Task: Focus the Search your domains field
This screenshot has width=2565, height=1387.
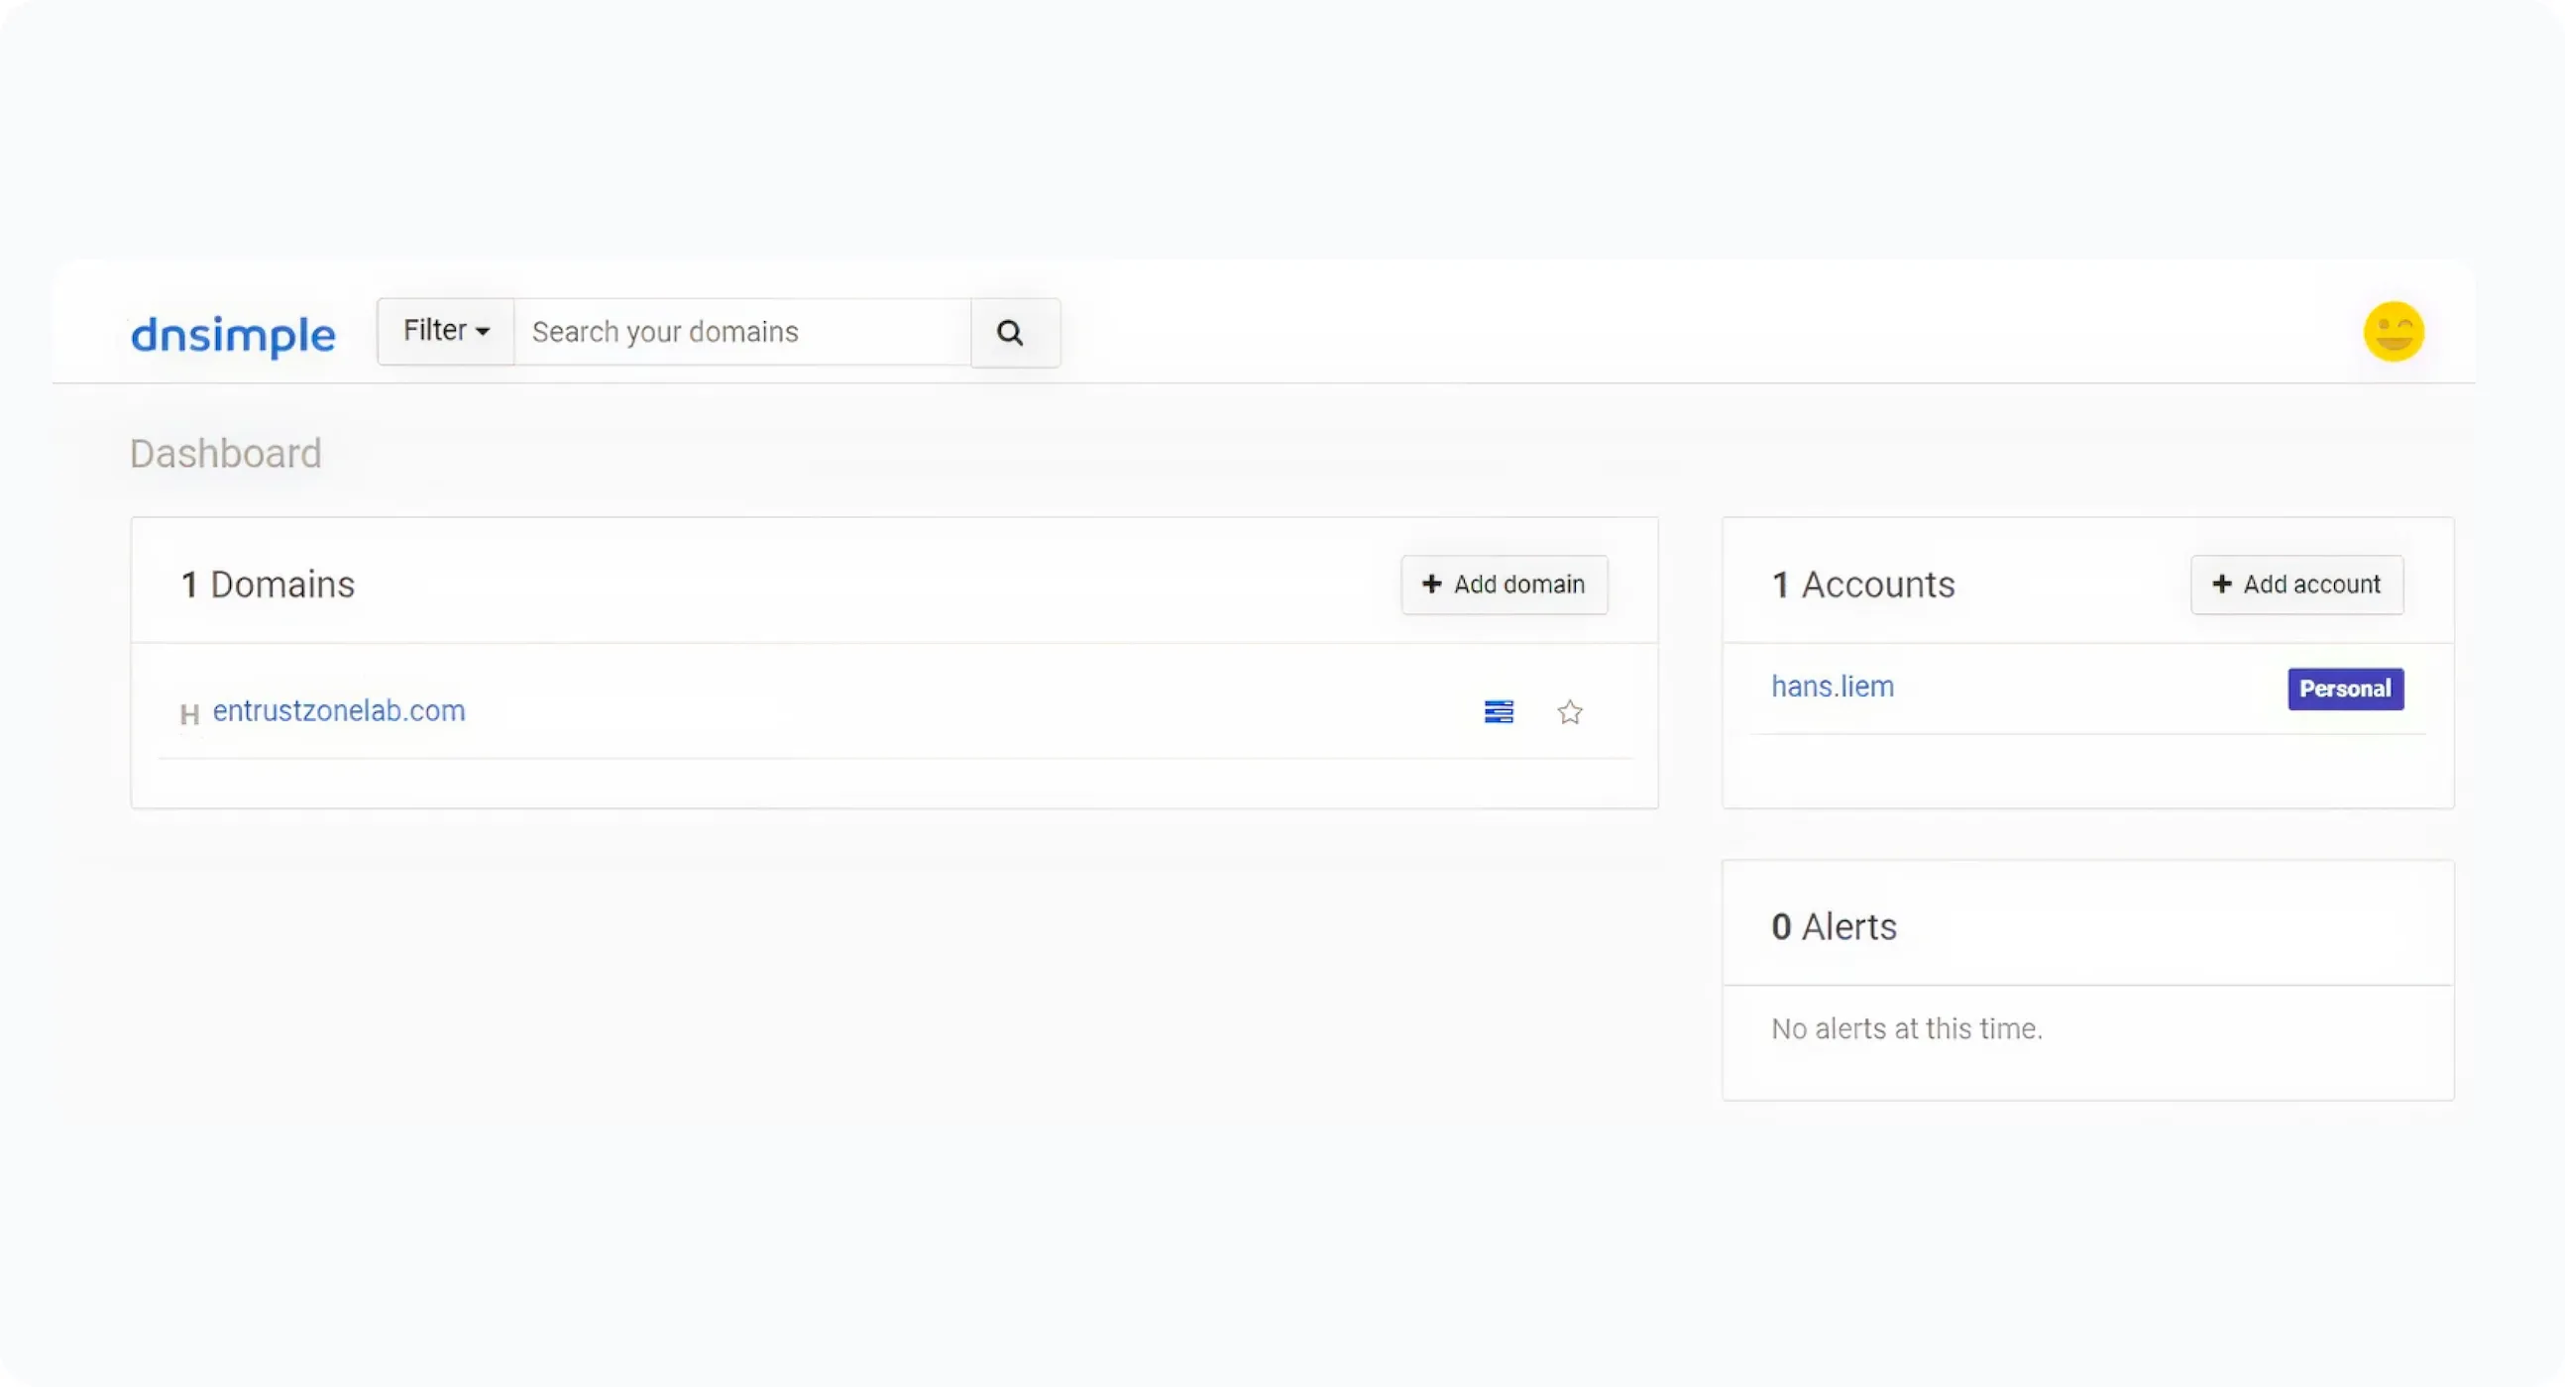Action: (x=741, y=332)
